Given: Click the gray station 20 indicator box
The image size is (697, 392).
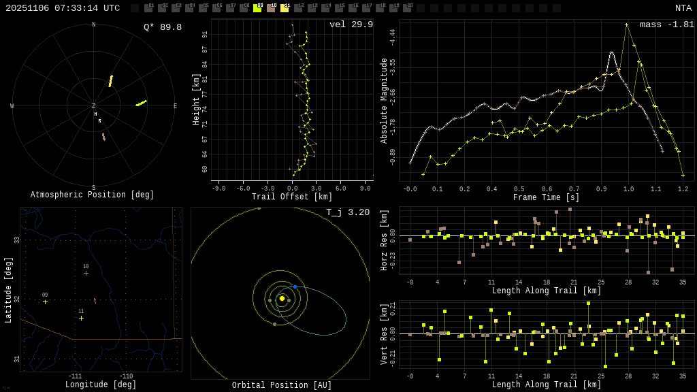Looking at the screenshot, I should point(407,8).
